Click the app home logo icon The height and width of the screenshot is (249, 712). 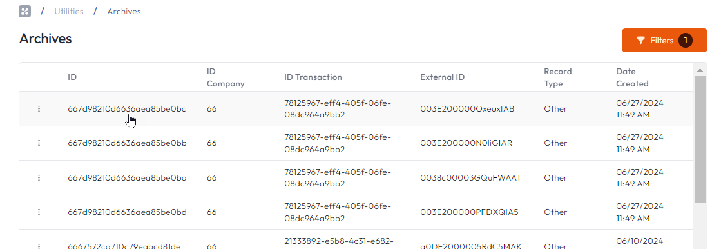point(25,12)
